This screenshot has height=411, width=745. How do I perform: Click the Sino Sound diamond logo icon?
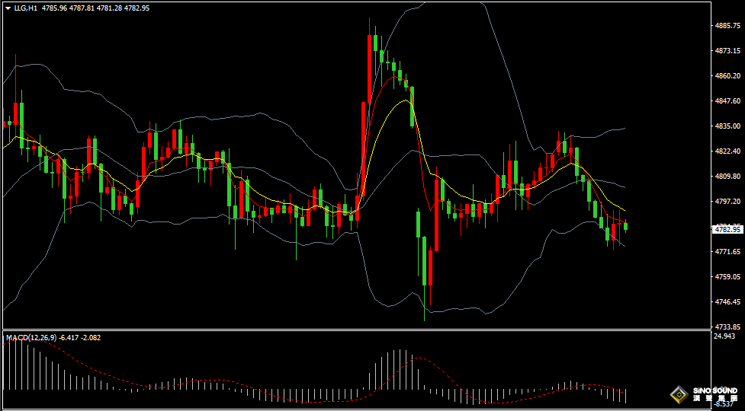[677, 395]
